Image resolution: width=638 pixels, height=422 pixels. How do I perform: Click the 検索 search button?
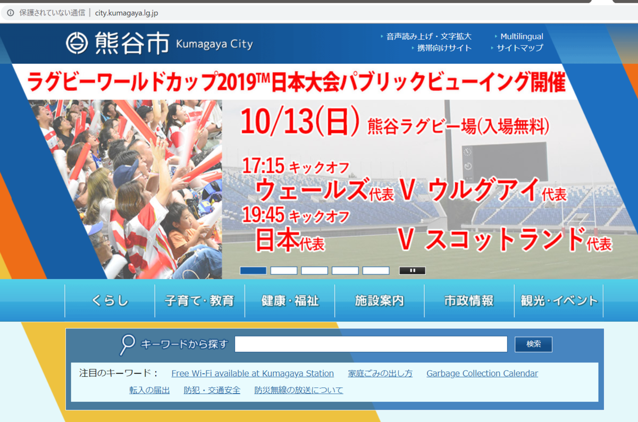coord(533,344)
